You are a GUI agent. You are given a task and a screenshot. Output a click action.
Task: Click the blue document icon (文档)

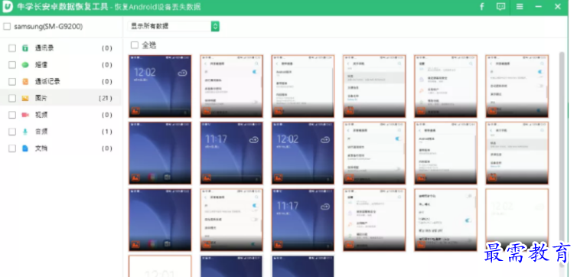point(25,148)
